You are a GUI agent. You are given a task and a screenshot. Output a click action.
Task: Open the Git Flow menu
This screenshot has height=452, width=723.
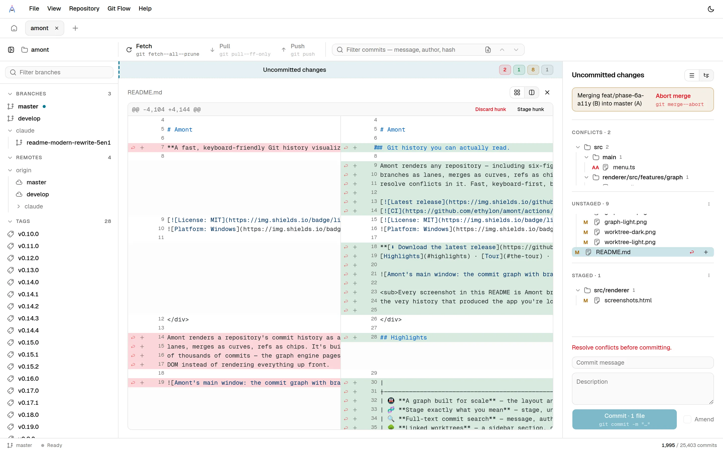coord(119,9)
